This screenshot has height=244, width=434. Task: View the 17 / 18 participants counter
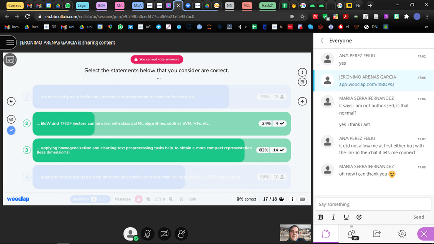(x=273, y=199)
